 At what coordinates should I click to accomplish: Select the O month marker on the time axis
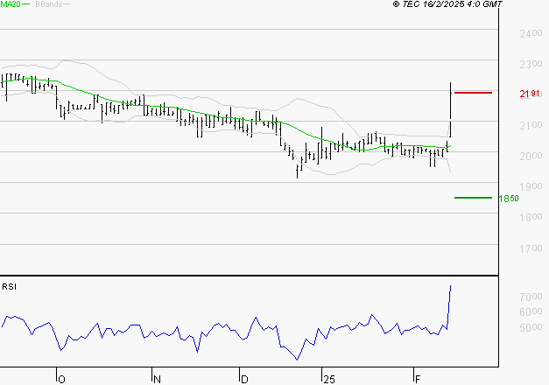[x=61, y=379]
